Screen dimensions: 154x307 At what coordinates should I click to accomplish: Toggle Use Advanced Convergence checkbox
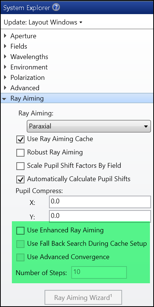pyautogui.click(x=20, y=258)
